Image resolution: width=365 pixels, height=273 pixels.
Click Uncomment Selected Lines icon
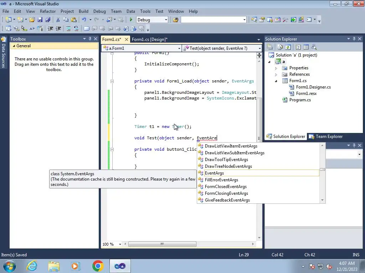coord(76,28)
